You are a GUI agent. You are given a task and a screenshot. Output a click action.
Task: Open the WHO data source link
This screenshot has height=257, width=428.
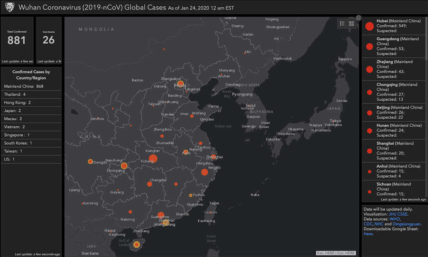coord(395,219)
